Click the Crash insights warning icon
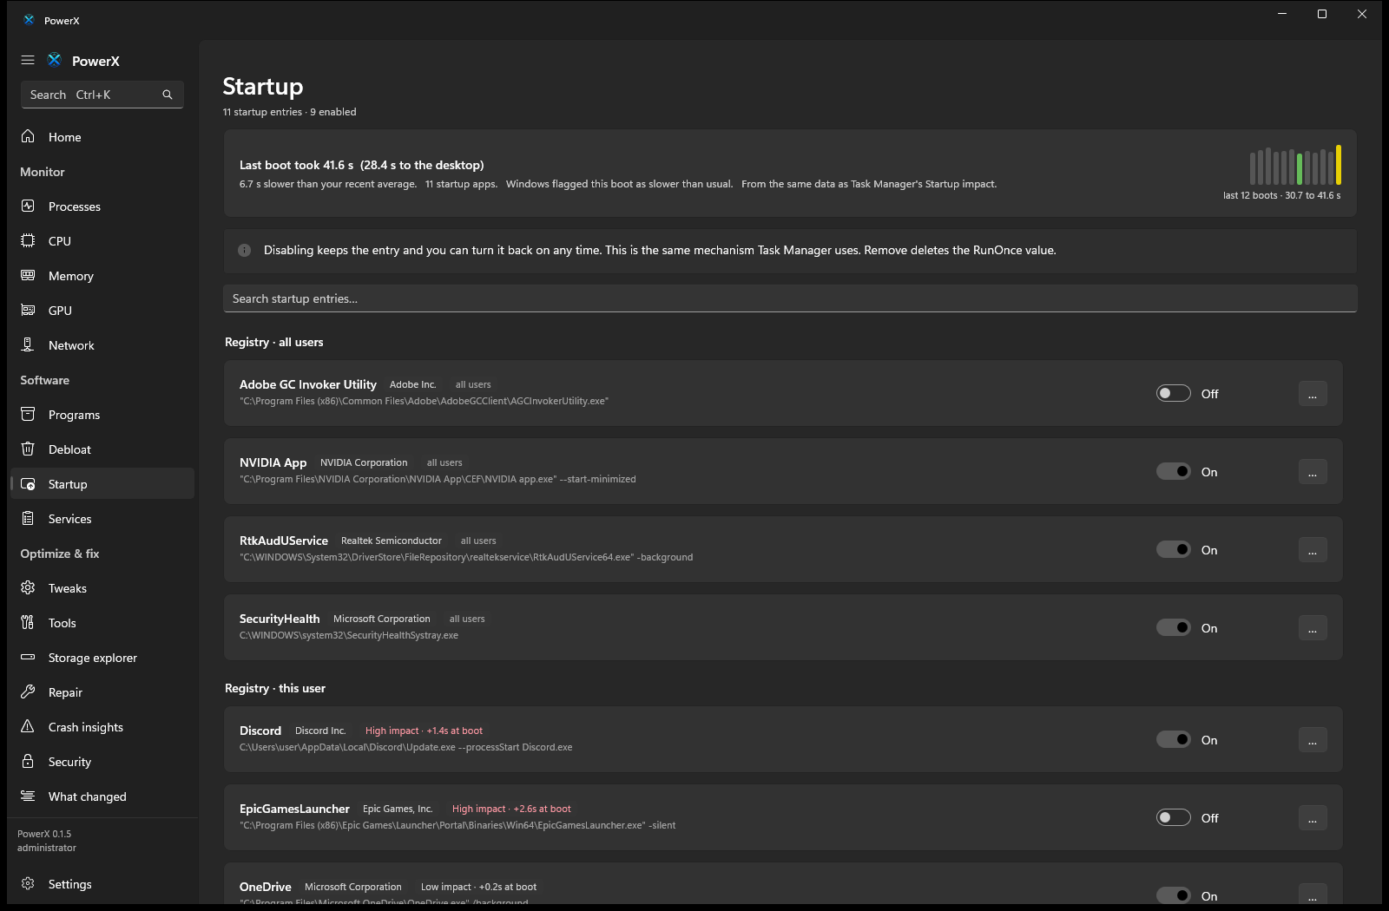 point(28,726)
